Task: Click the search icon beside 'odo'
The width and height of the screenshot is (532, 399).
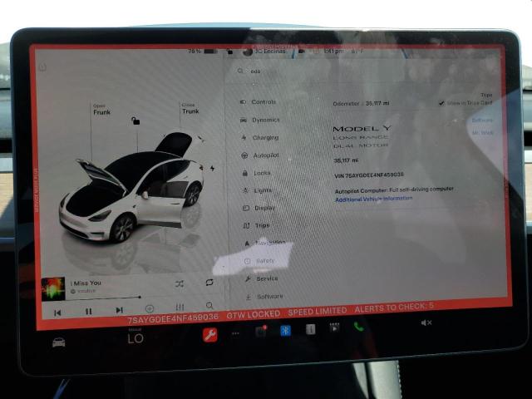Action: point(240,71)
